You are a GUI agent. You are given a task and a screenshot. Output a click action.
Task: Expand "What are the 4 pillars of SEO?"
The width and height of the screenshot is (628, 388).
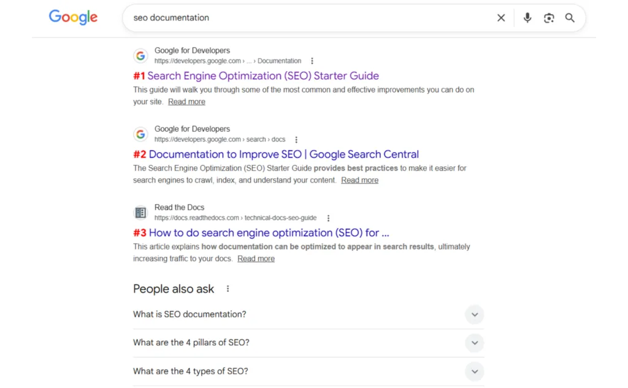pyautogui.click(x=474, y=343)
